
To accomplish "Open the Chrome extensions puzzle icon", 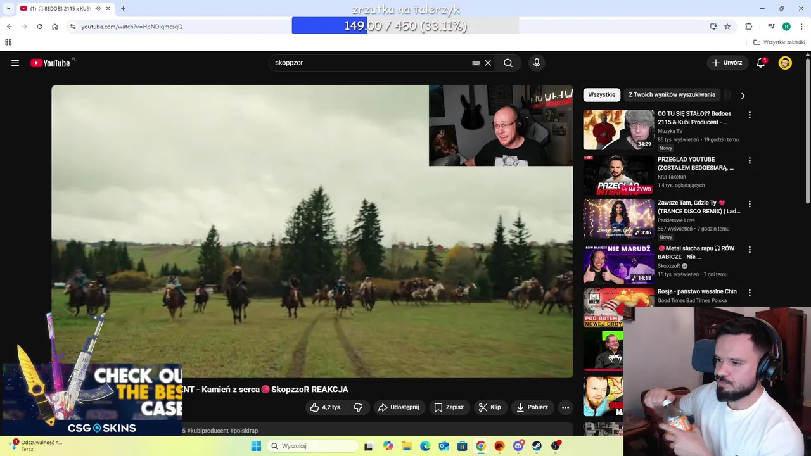I will pos(748,27).
